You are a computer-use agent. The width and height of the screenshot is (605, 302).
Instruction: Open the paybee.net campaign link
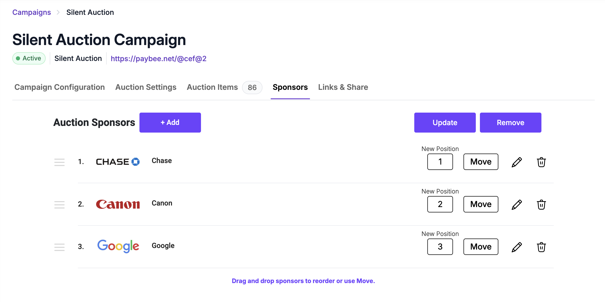click(x=158, y=59)
